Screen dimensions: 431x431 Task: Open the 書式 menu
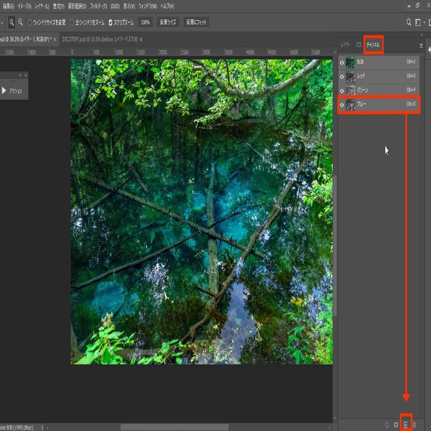[59, 6]
